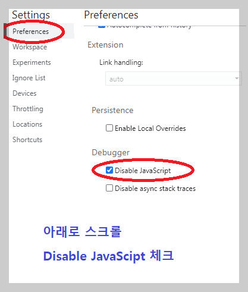Click the Debugger section heading

pos(111,152)
